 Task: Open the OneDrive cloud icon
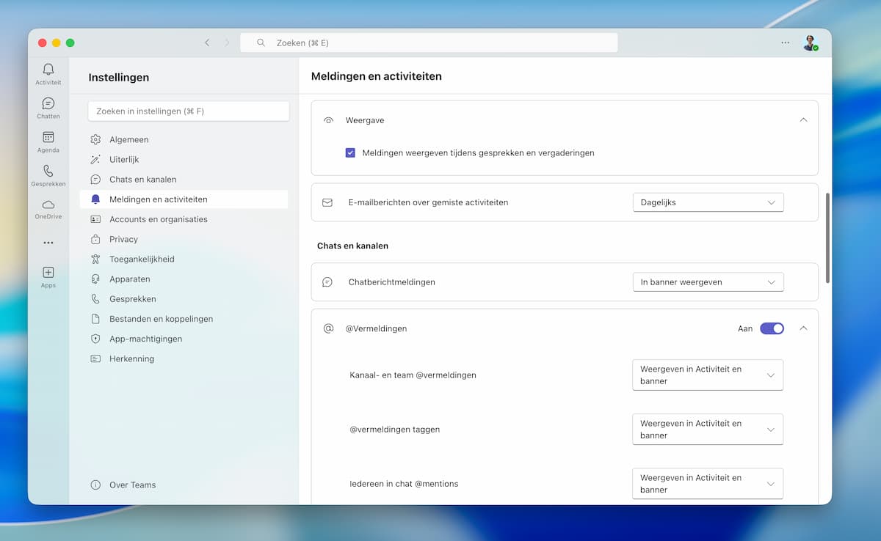48,205
